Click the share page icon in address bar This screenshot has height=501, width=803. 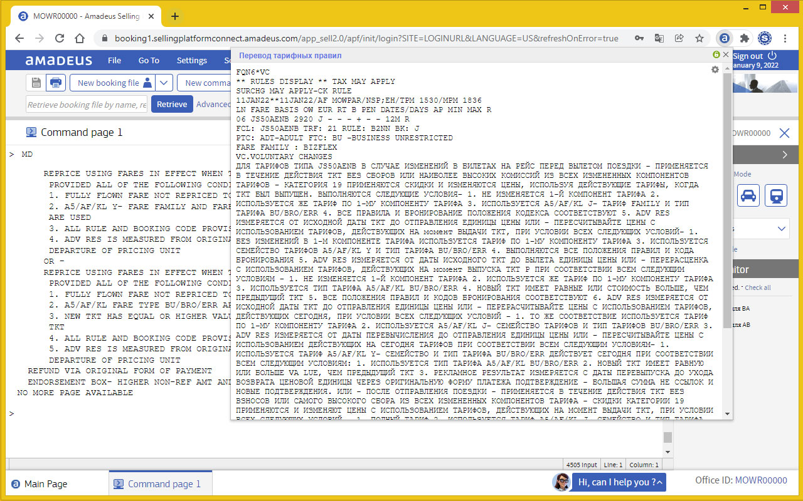point(679,38)
